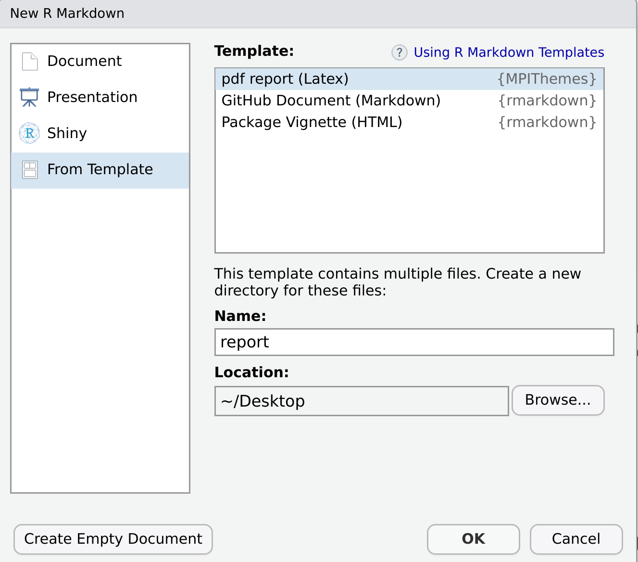
Task: Click the Browse... button
Action: [x=558, y=400]
